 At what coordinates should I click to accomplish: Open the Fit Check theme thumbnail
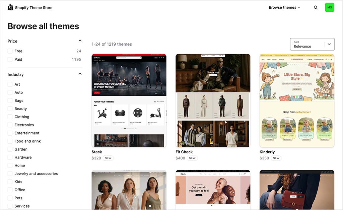click(213, 100)
